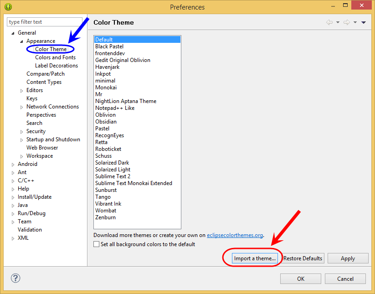Expand the Help preferences node
This screenshot has width=375, height=294.
13,189
